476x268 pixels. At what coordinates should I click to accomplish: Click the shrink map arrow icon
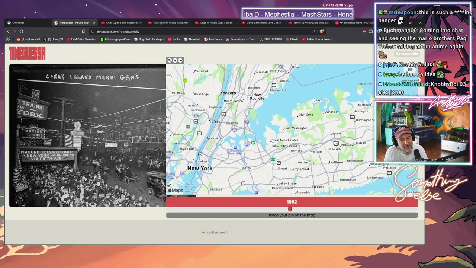175,60
